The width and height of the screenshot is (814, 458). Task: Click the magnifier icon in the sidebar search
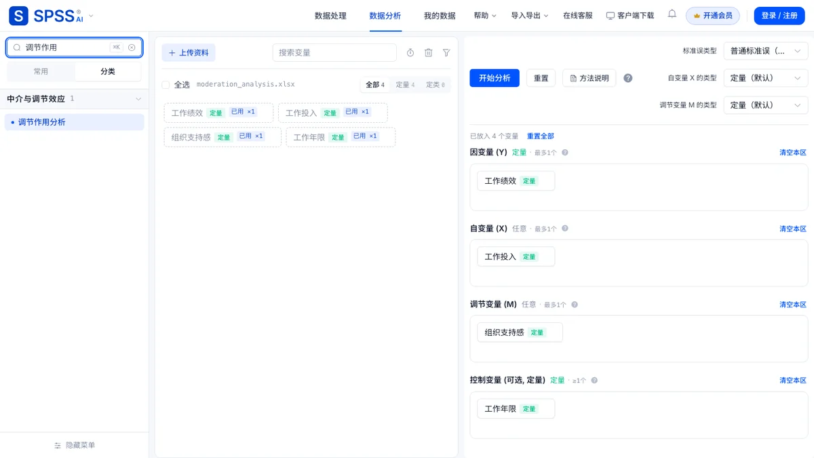18,47
